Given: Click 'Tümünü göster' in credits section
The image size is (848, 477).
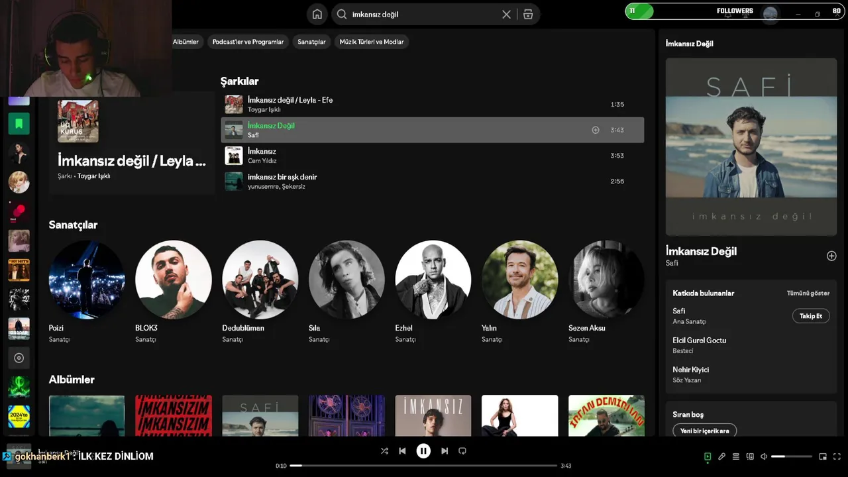Looking at the screenshot, I should pyautogui.click(x=808, y=293).
